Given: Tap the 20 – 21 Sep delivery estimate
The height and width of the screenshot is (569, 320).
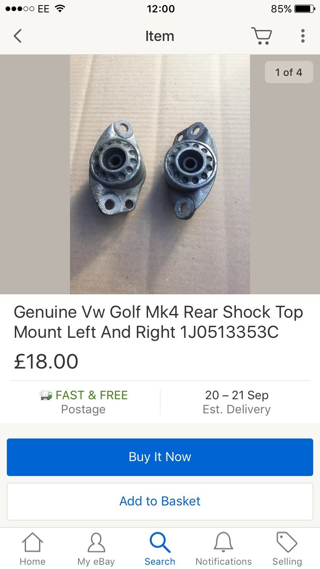Looking at the screenshot, I should point(237,402).
